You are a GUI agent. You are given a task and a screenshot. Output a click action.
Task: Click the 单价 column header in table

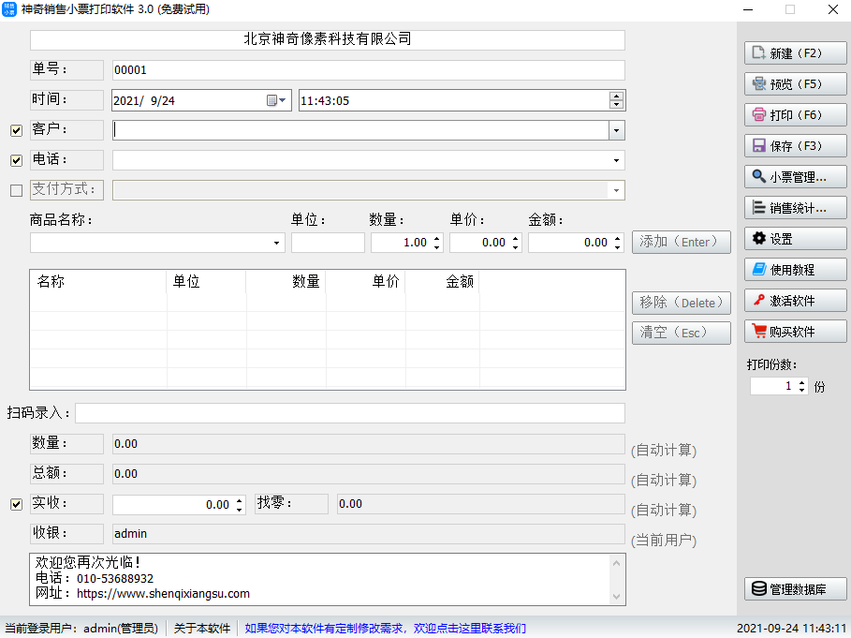tap(366, 282)
